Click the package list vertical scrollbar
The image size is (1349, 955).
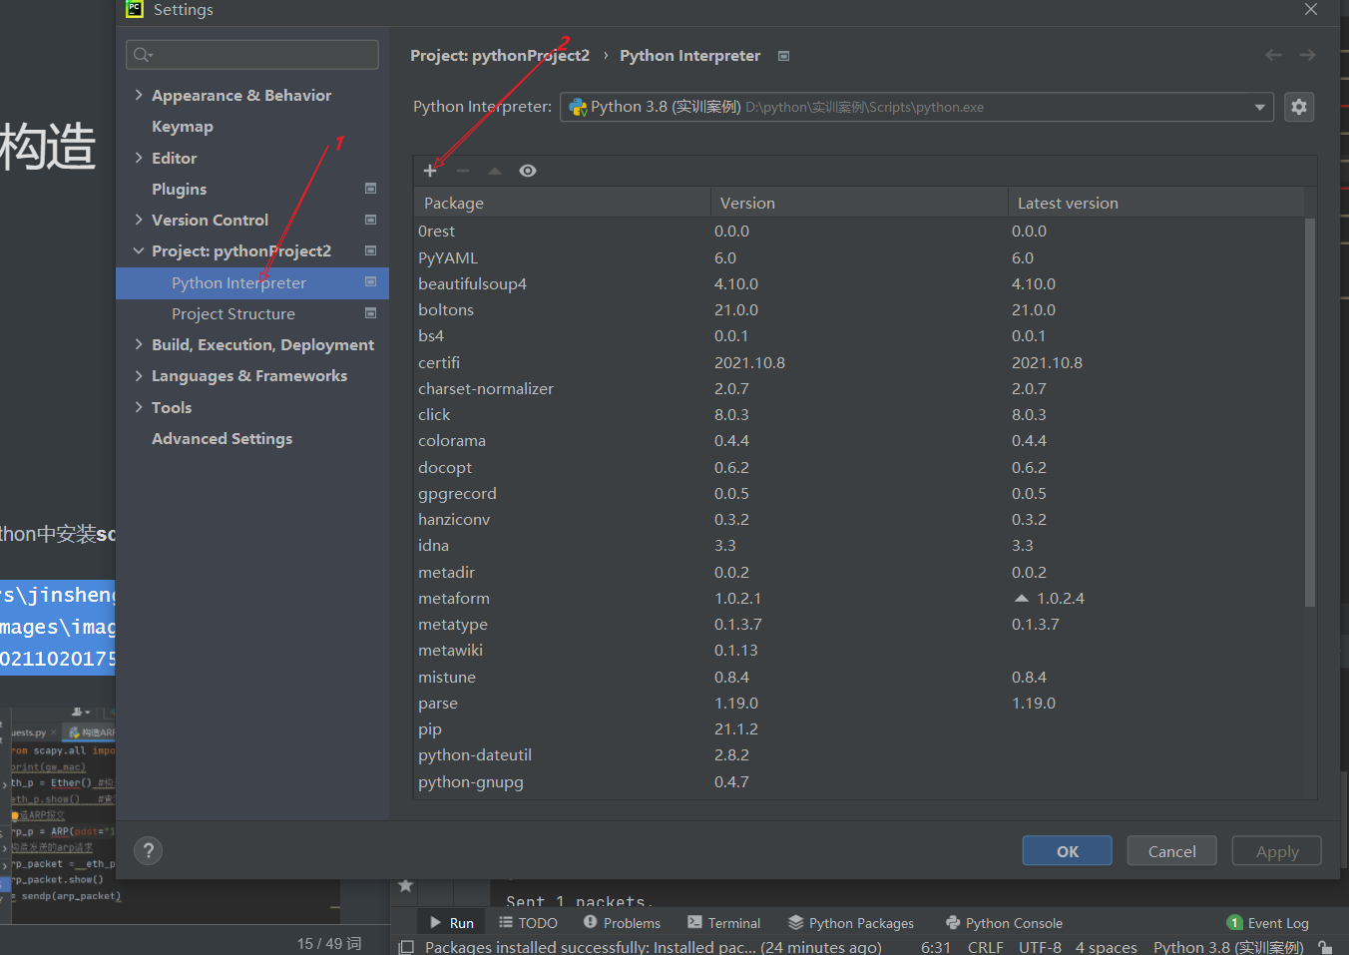(x=1310, y=412)
